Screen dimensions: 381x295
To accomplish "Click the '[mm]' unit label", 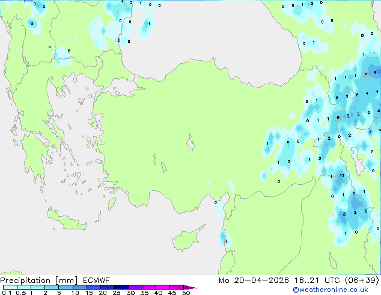I will click(x=66, y=281).
